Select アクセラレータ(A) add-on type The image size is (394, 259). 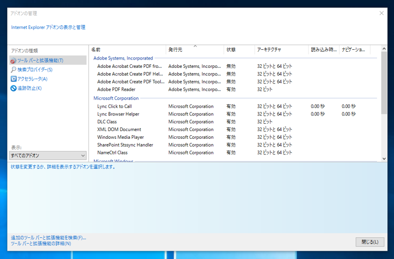pos(33,79)
